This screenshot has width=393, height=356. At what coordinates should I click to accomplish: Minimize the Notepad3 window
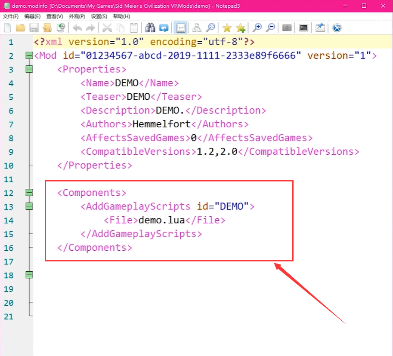coord(345,6)
